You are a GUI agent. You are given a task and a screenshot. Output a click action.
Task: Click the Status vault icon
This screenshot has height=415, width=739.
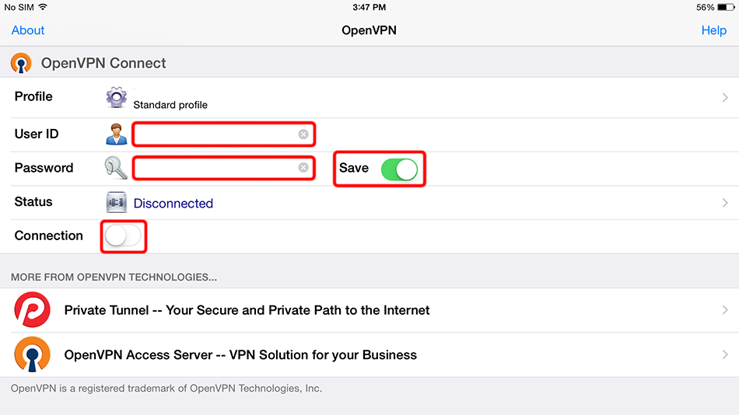click(x=116, y=202)
